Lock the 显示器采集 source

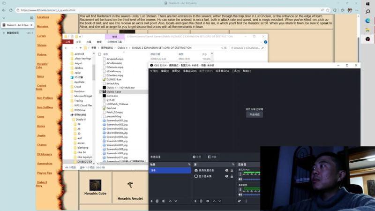pyautogui.click(x=232, y=176)
